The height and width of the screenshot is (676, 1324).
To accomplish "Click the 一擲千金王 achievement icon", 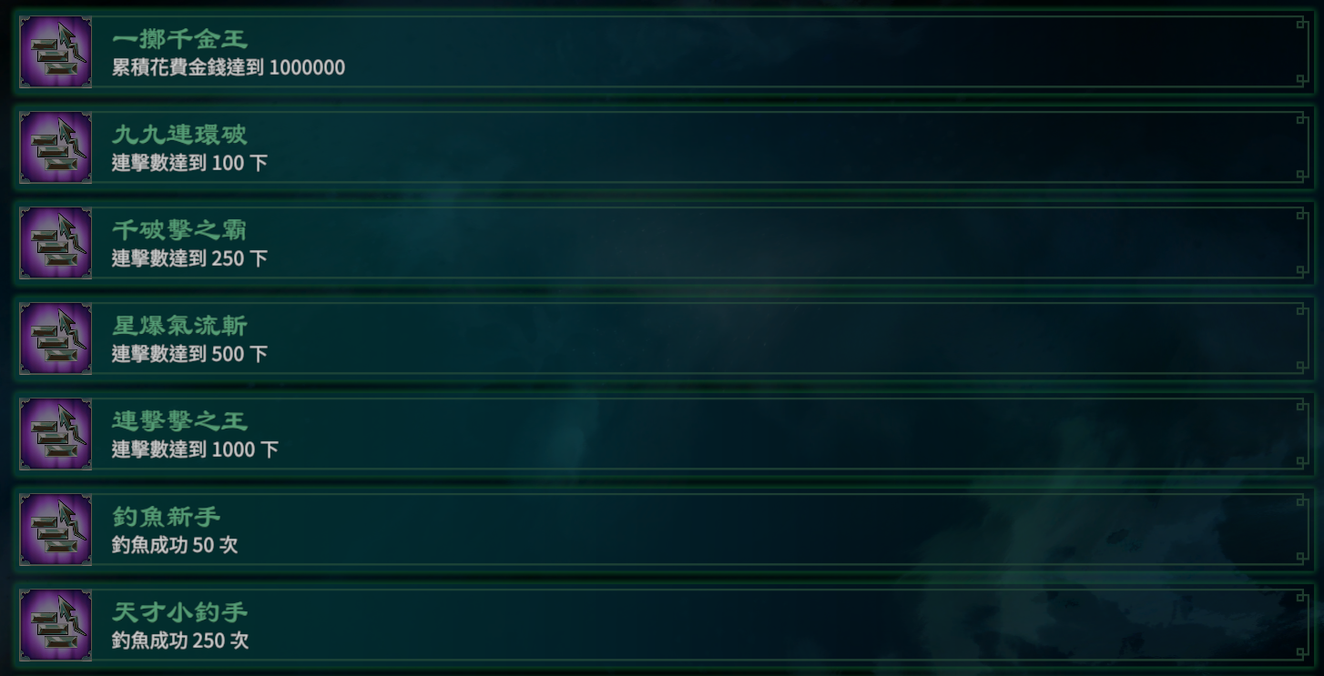I will point(56,52).
